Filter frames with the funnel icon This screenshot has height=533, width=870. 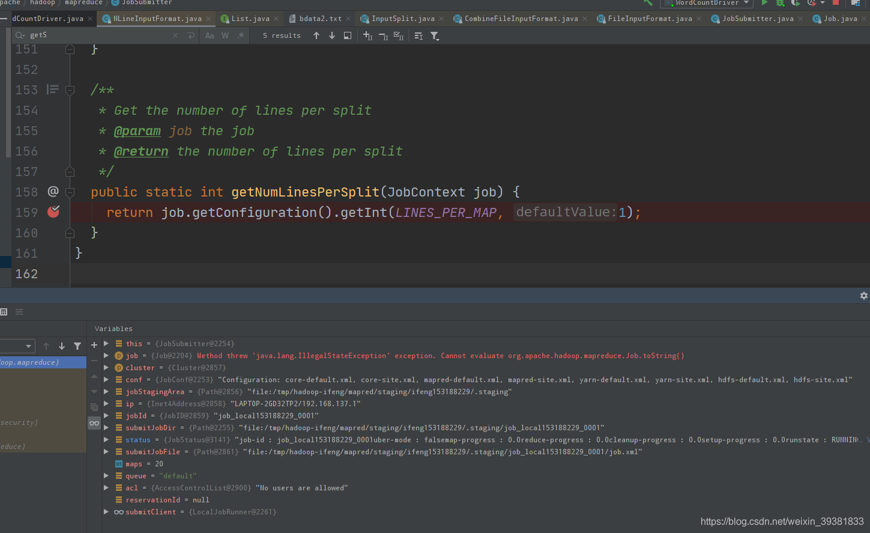click(x=77, y=346)
